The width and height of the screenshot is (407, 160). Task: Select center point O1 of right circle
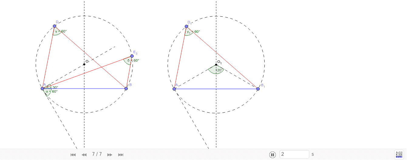[x=216, y=65]
